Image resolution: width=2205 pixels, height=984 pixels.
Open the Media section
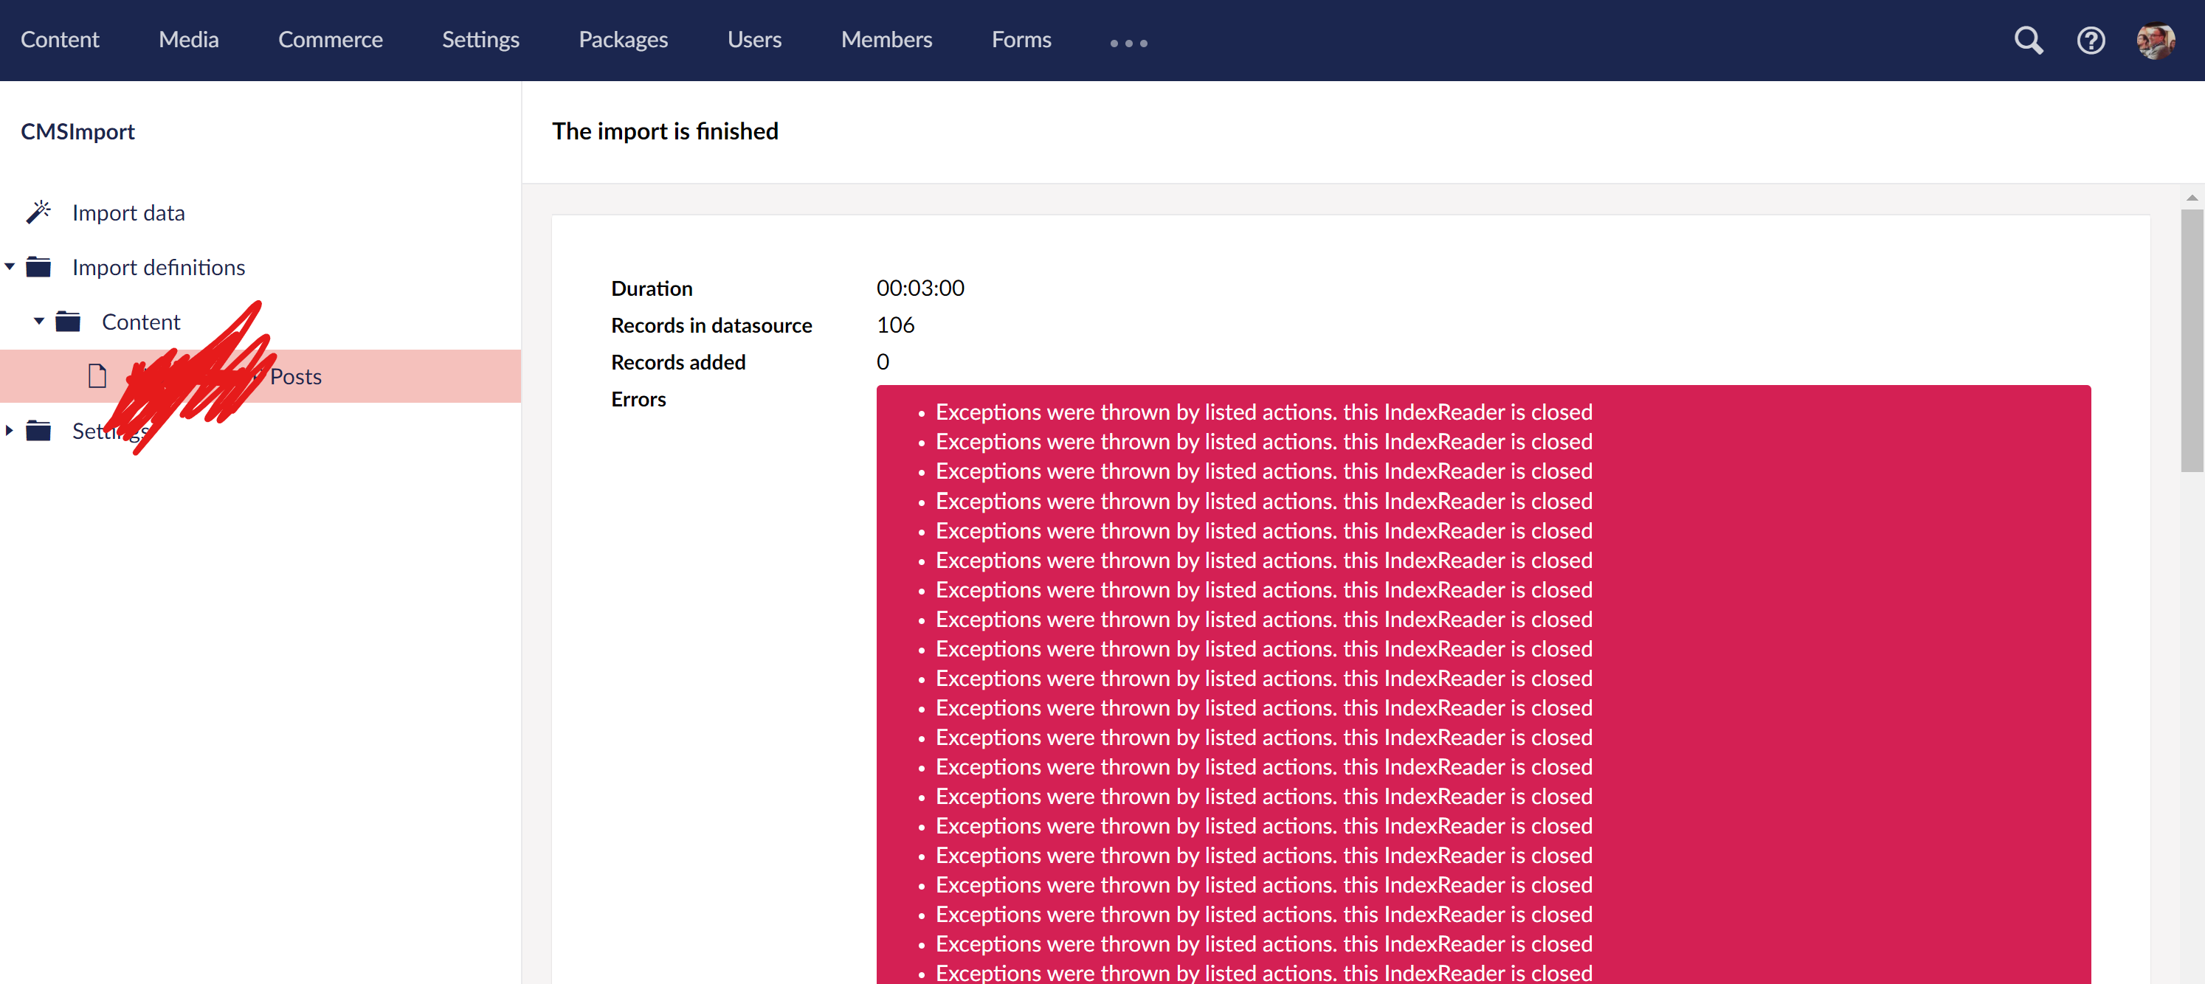(188, 41)
